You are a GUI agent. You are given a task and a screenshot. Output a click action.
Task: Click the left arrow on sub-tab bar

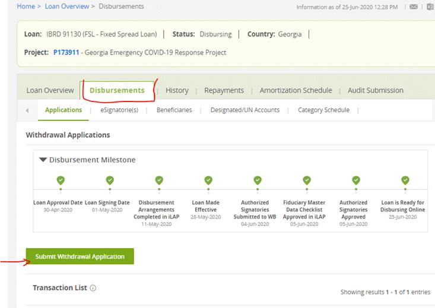(27, 110)
